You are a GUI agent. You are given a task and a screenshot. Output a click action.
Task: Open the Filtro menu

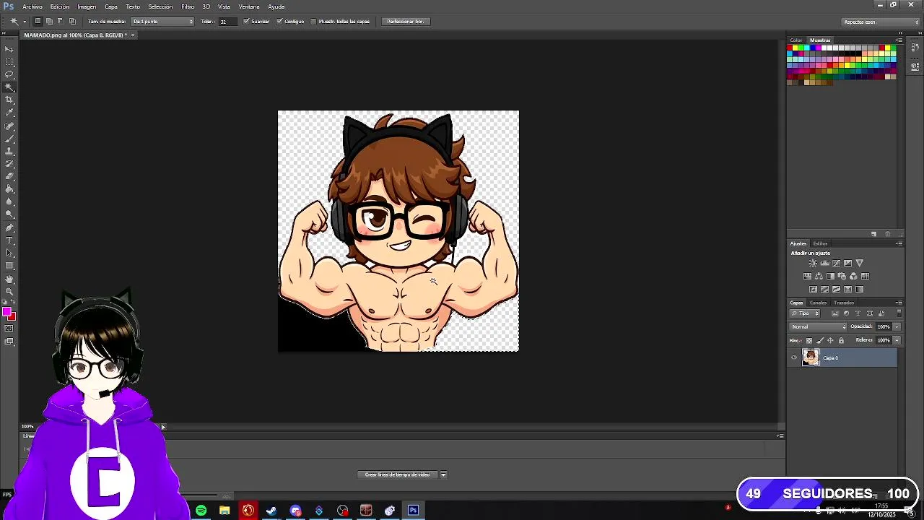pos(188,6)
